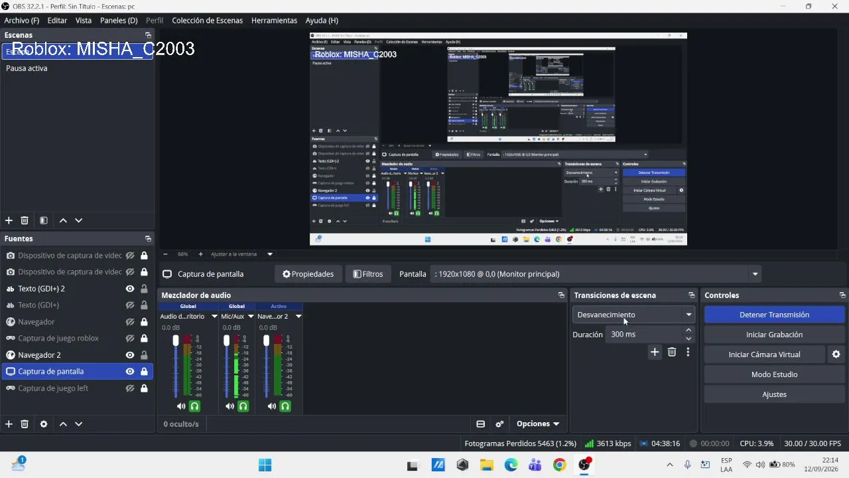Unlock the Captura de juego roblox source
This screenshot has width=849, height=478.
click(144, 339)
